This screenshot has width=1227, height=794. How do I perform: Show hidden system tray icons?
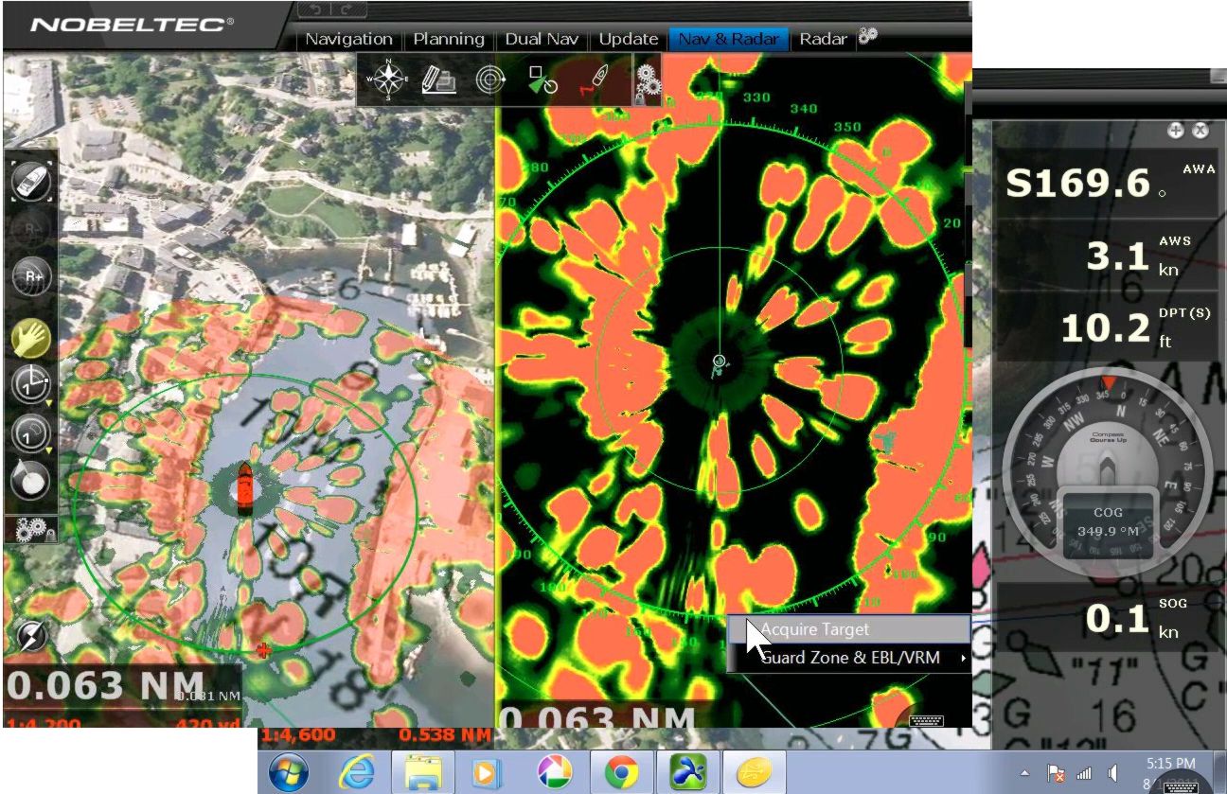tap(1025, 773)
